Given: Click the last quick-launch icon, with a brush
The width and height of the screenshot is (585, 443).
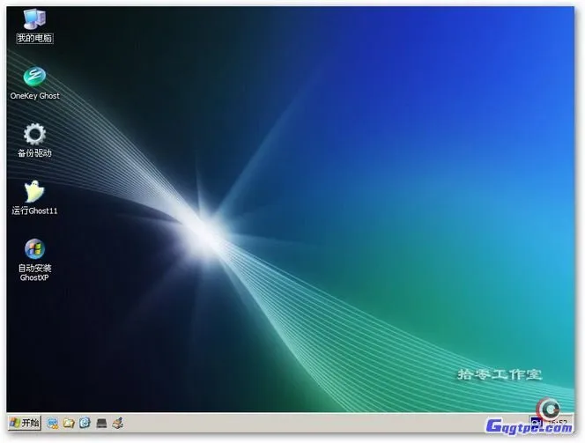Looking at the screenshot, I should [x=118, y=423].
